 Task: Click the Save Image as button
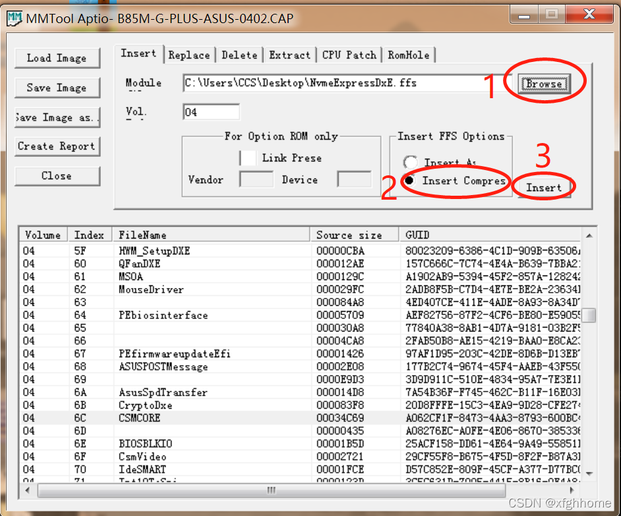(57, 117)
